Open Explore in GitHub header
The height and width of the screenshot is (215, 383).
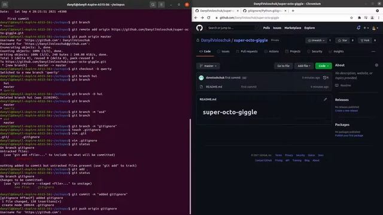click(x=309, y=28)
